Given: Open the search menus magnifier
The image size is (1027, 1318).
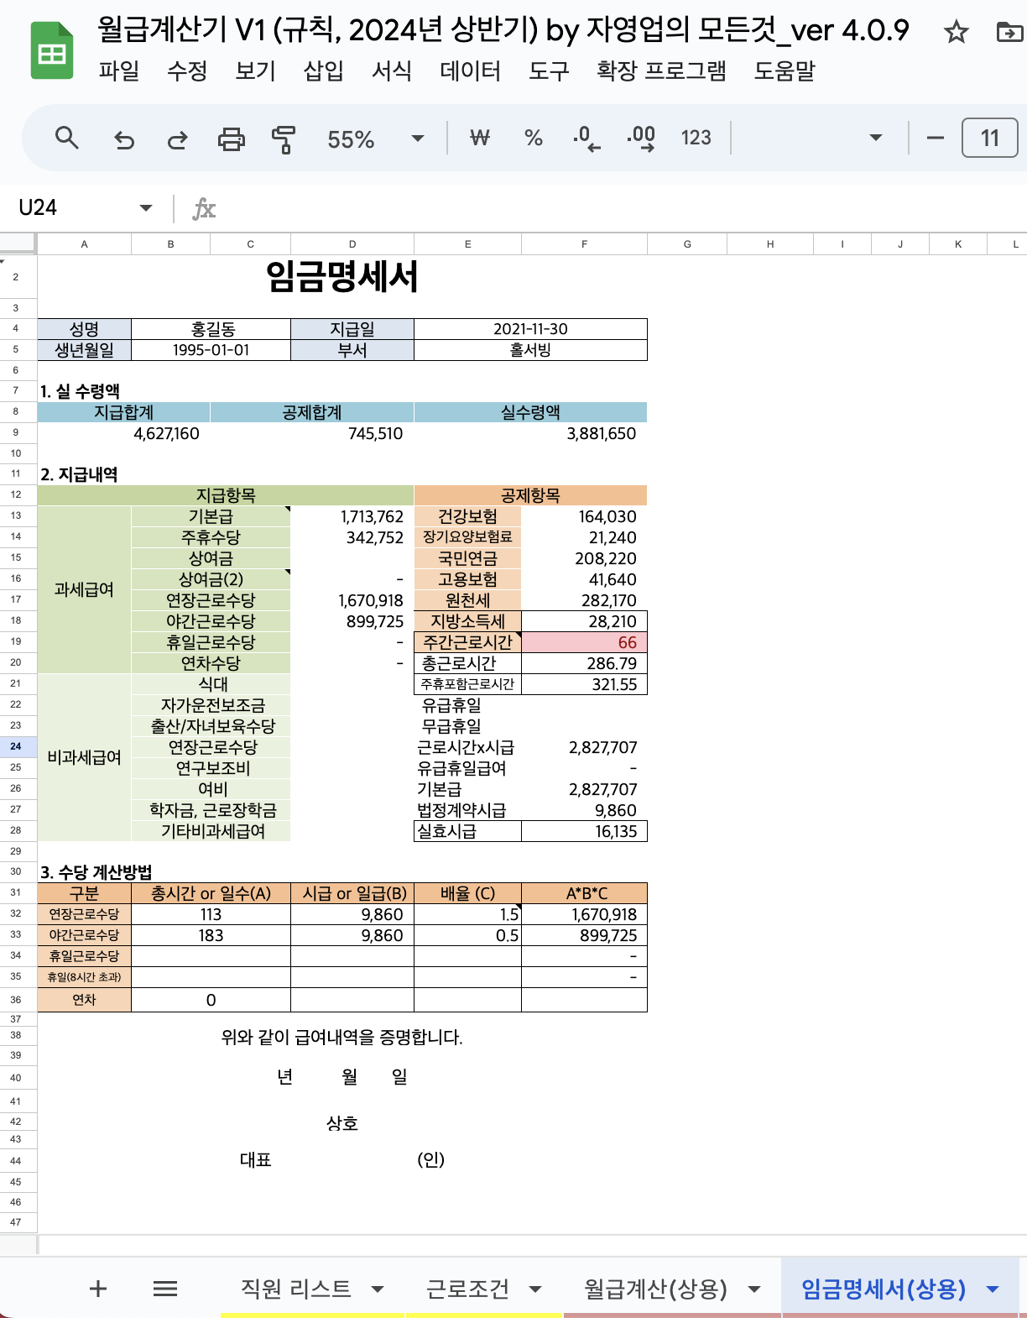Looking at the screenshot, I should [67, 138].
